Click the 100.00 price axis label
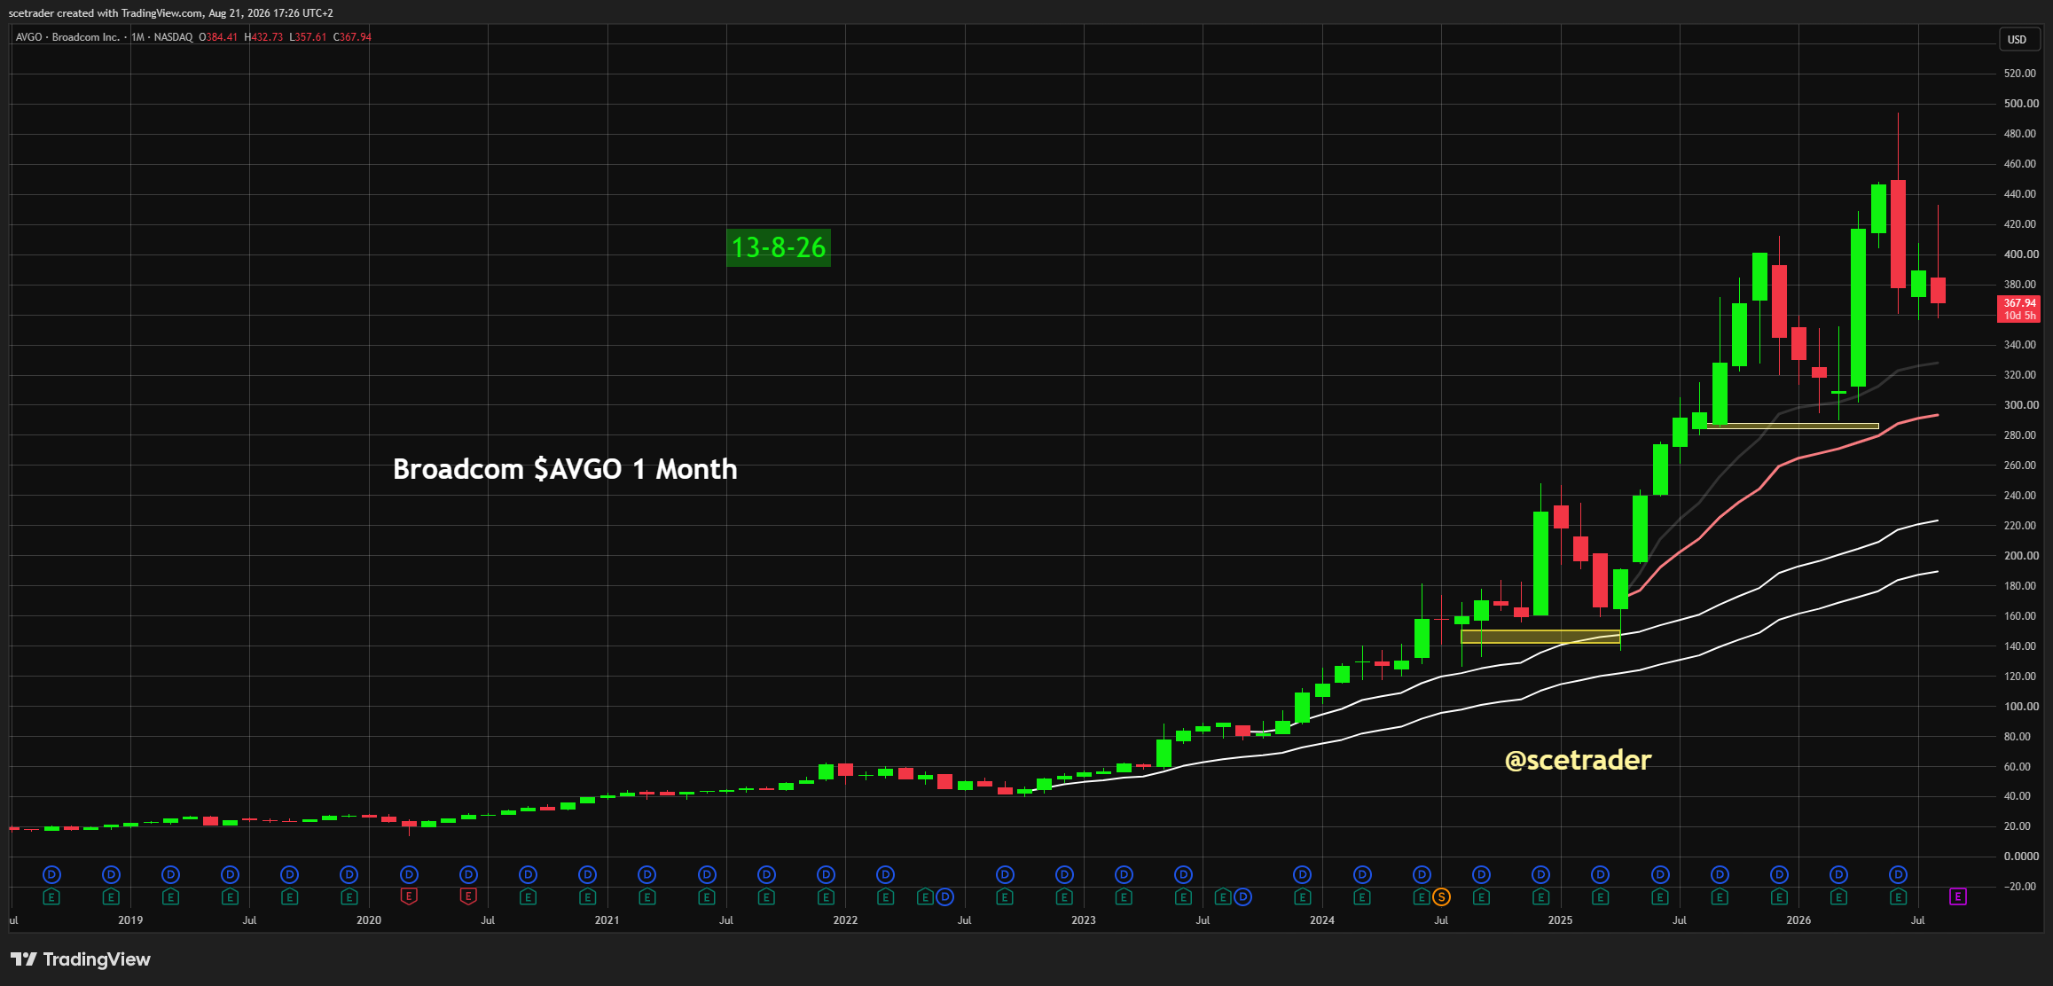Image resolution: width=2053 pixels, height=986 pixels. pos(2021,707)
